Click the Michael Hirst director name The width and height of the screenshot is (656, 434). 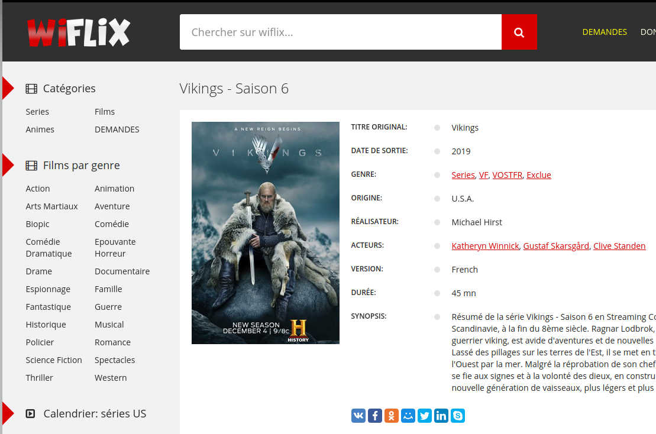coord(477,222)
